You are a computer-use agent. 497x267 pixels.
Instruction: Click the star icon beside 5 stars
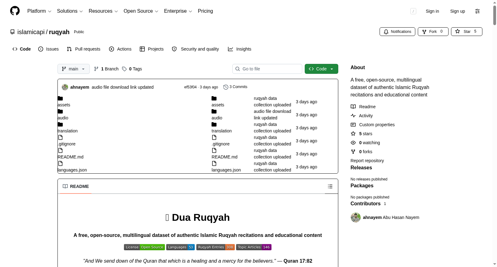coord(353,134)
